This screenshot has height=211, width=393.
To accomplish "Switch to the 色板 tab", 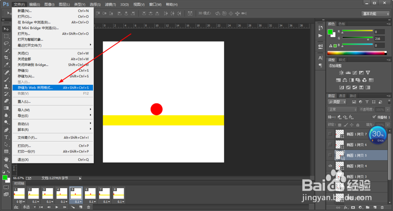I will (342, 24).
